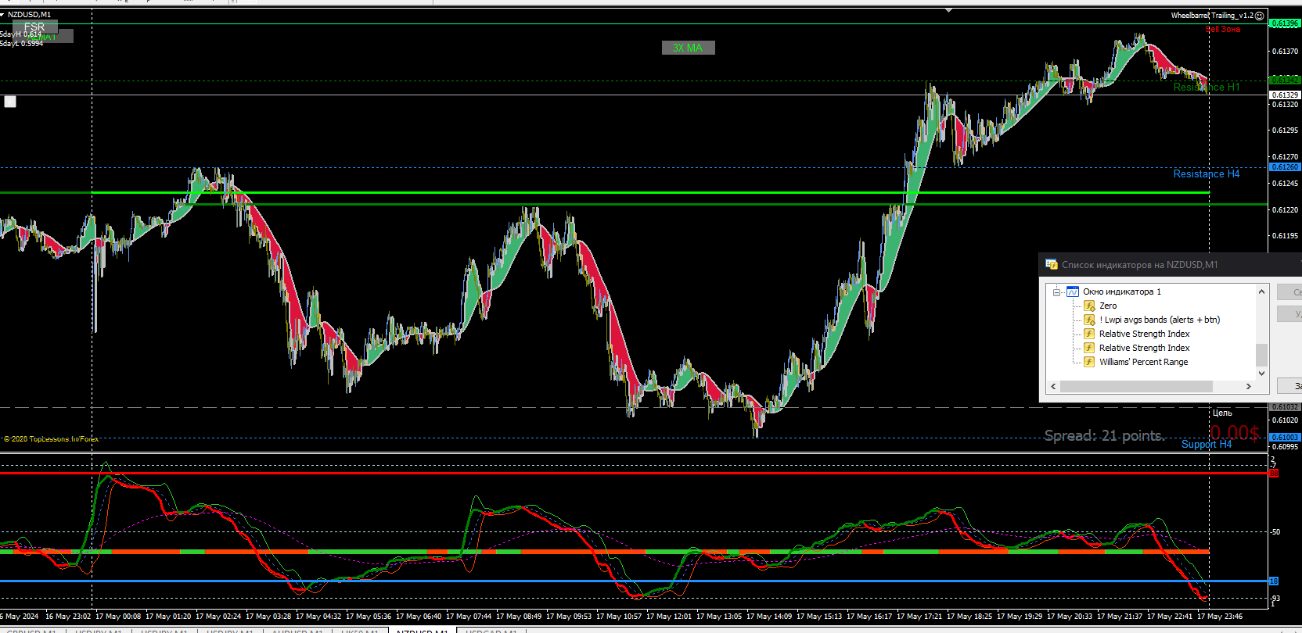Click the 0.61329 current price tag
This screenshot has width=1302, height=633.
1285,95
